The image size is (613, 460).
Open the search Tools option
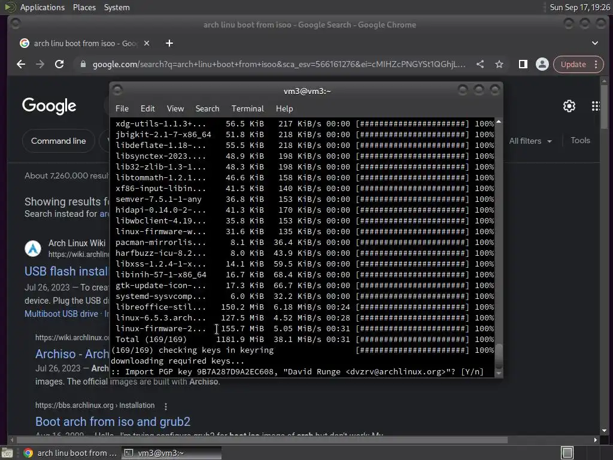point(580,140)
